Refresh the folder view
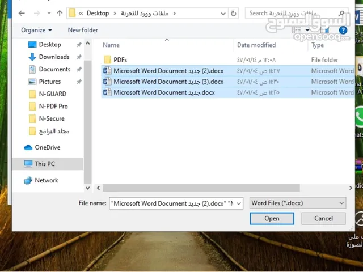Viewport: 363px width, 272px height. 233,14
